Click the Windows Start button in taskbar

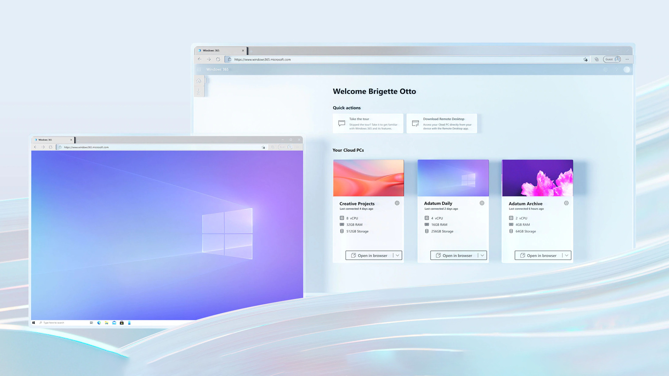pyautogui.click(x=33, y=323)
